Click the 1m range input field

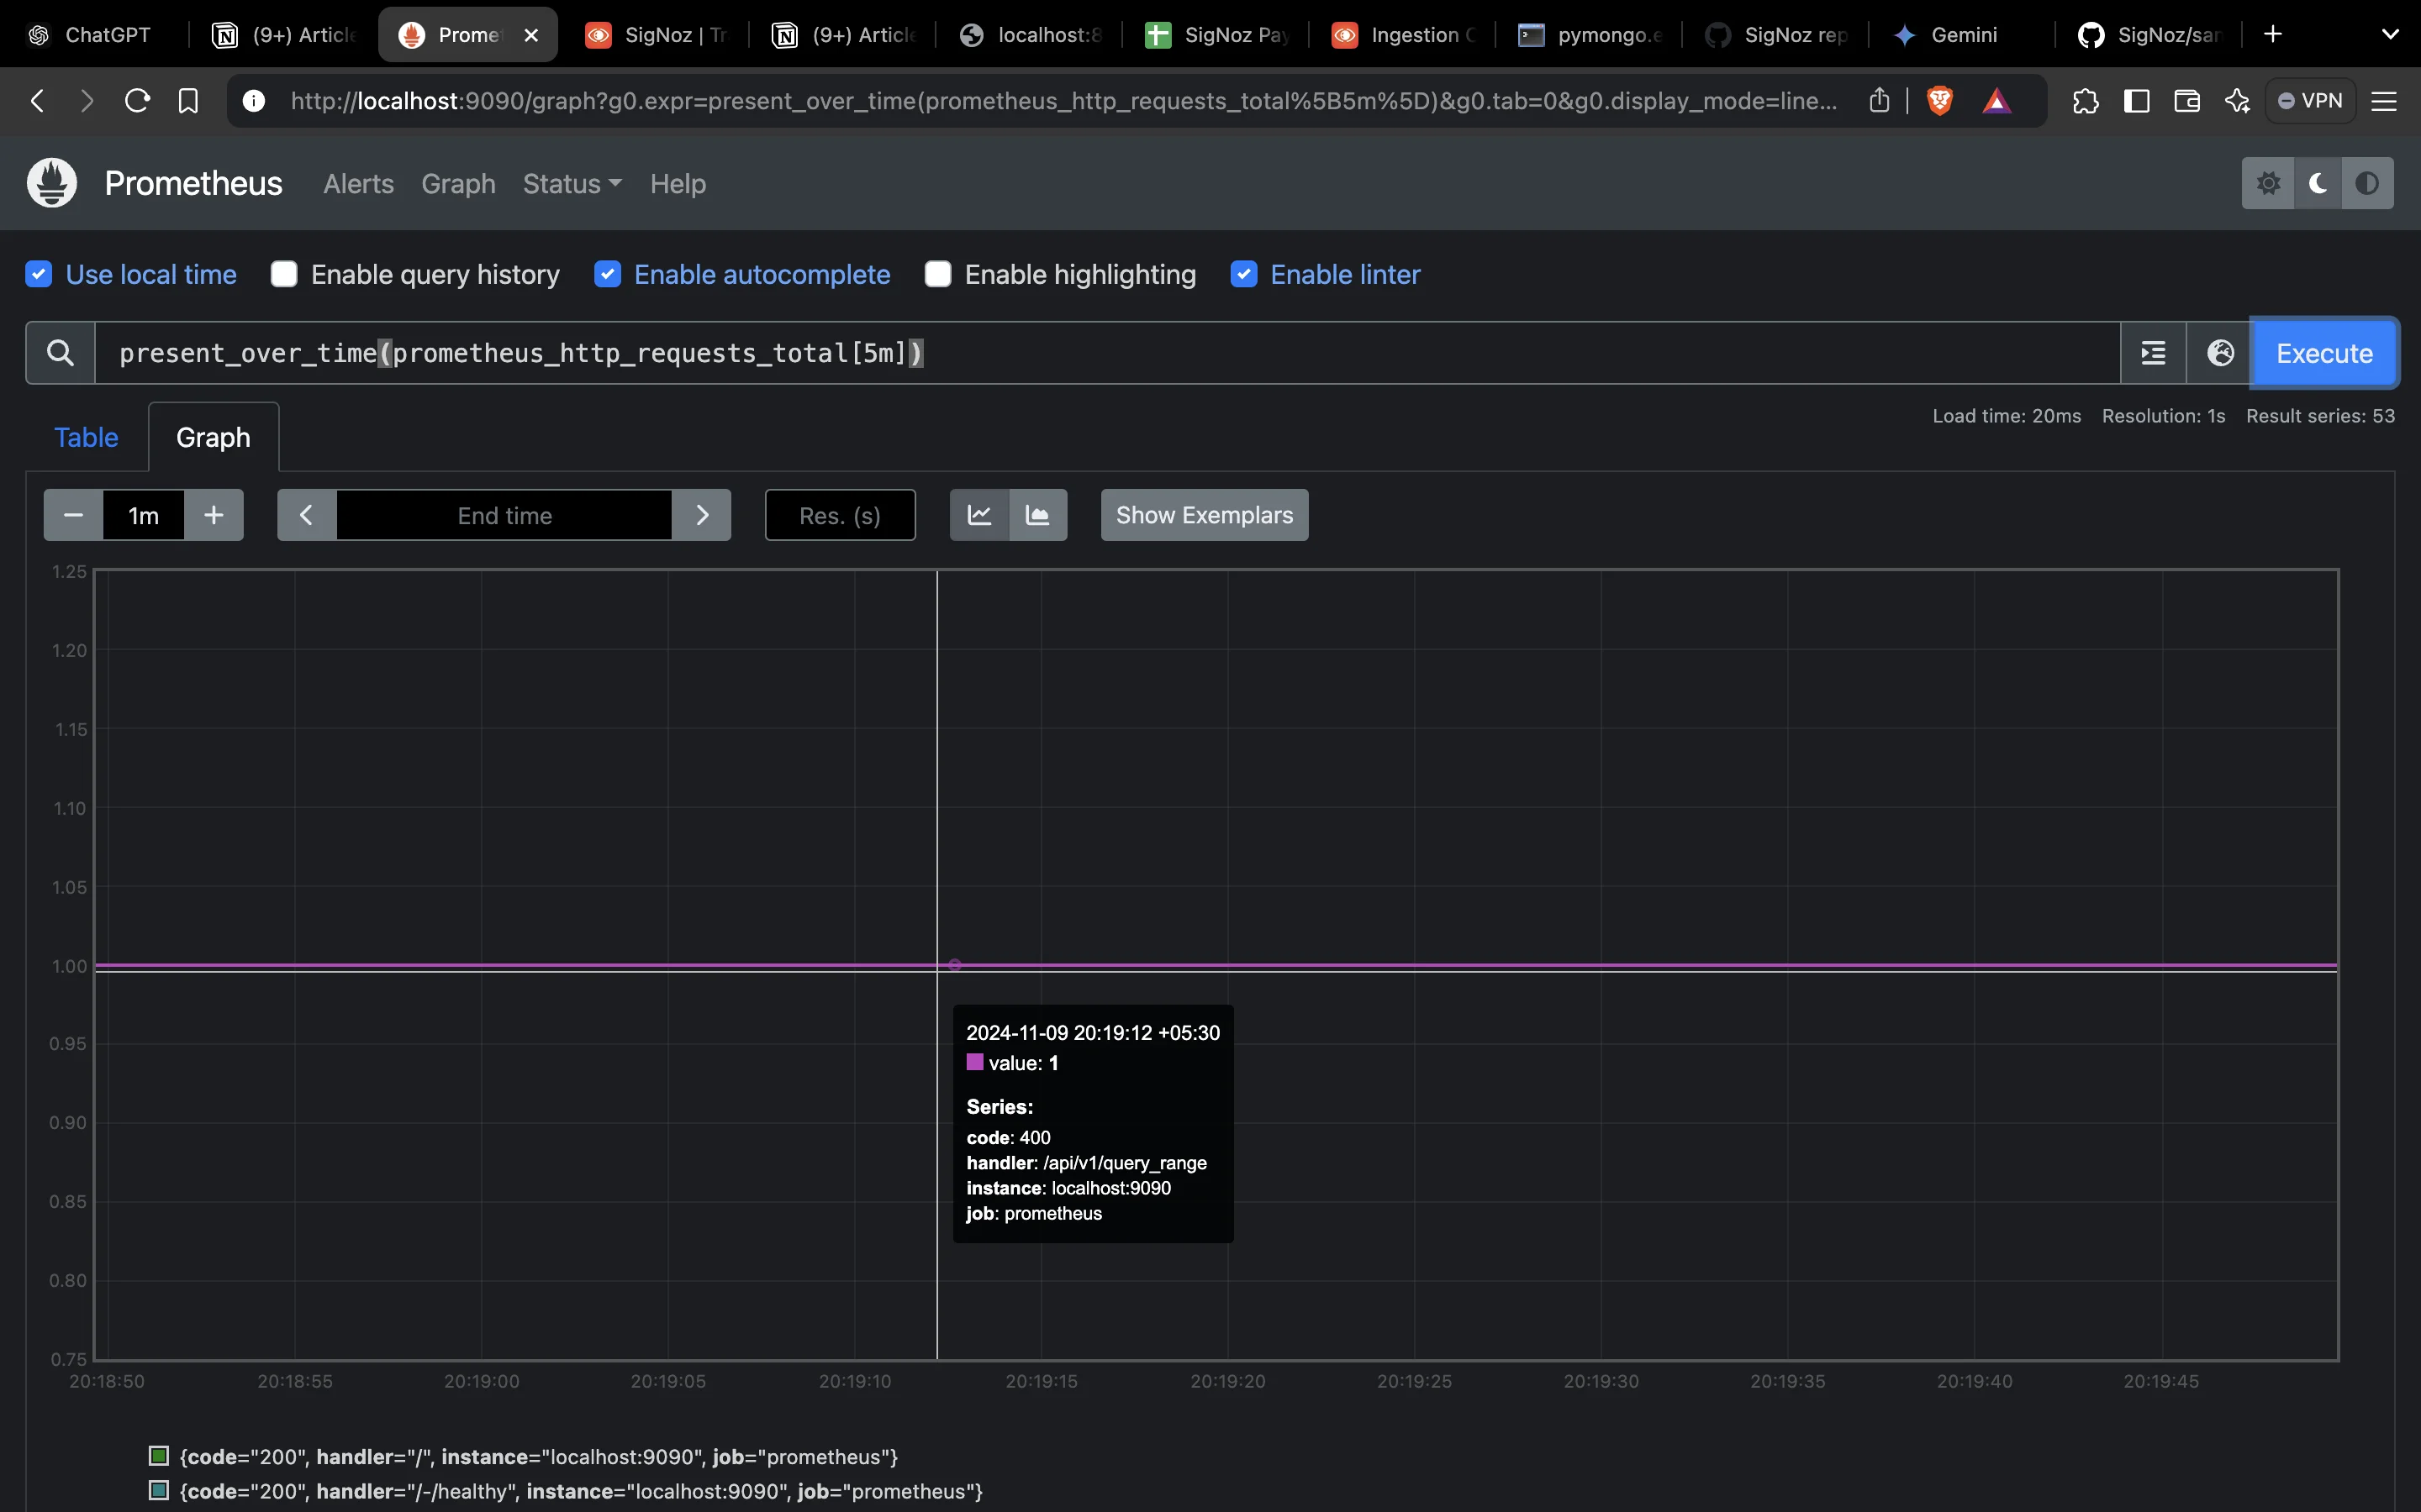click(x=144, y=515)
